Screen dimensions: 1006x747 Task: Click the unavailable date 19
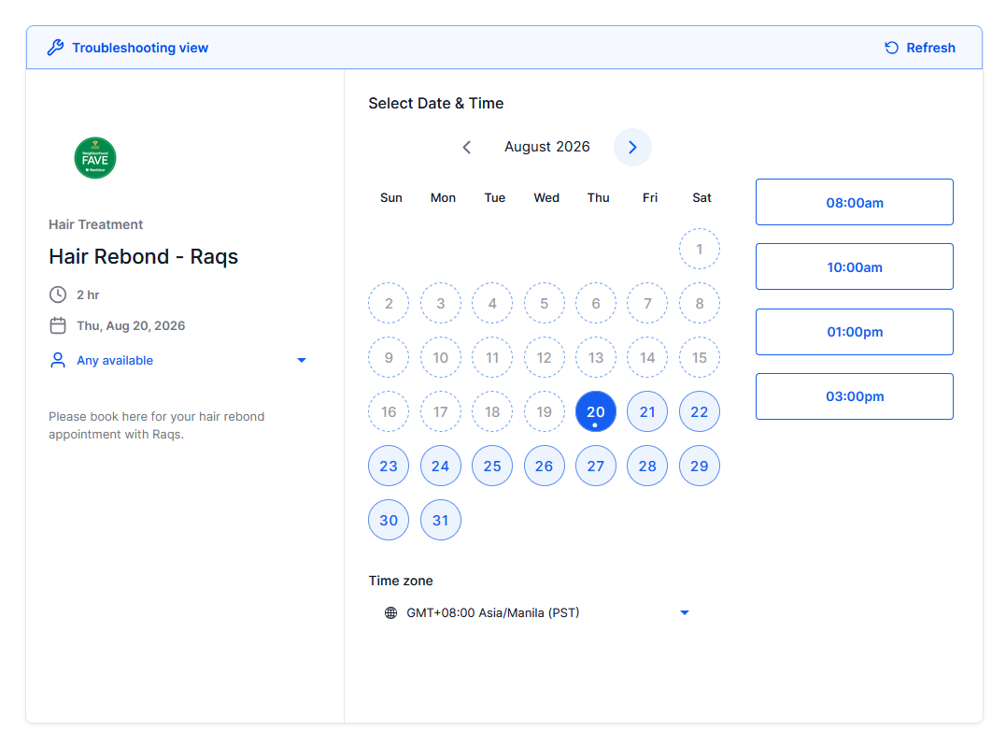(x=544, y=411)
